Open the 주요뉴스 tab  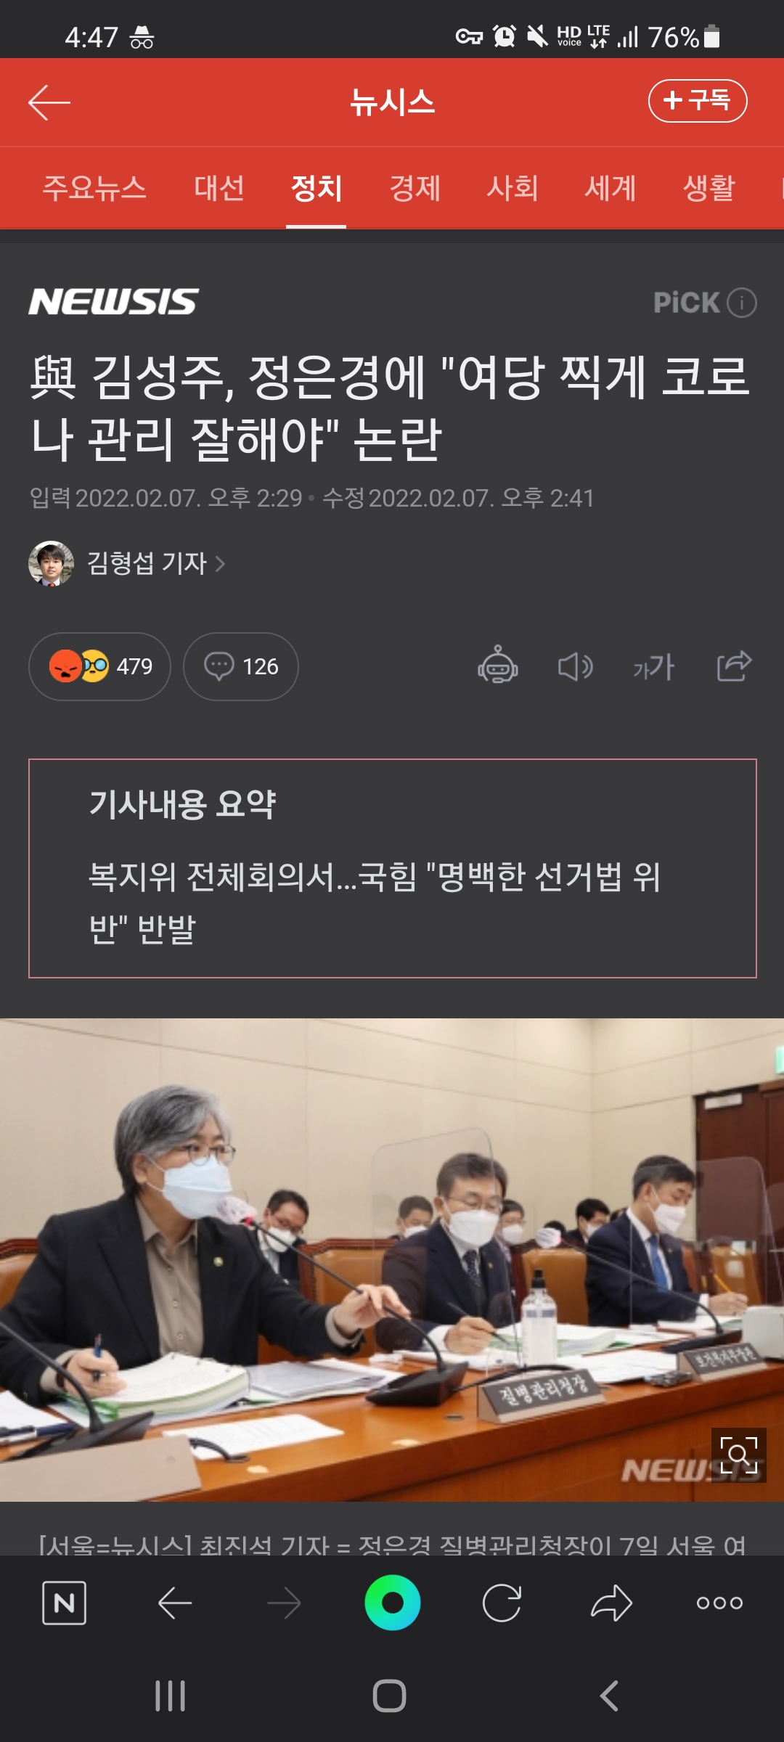tap(94, 188)
